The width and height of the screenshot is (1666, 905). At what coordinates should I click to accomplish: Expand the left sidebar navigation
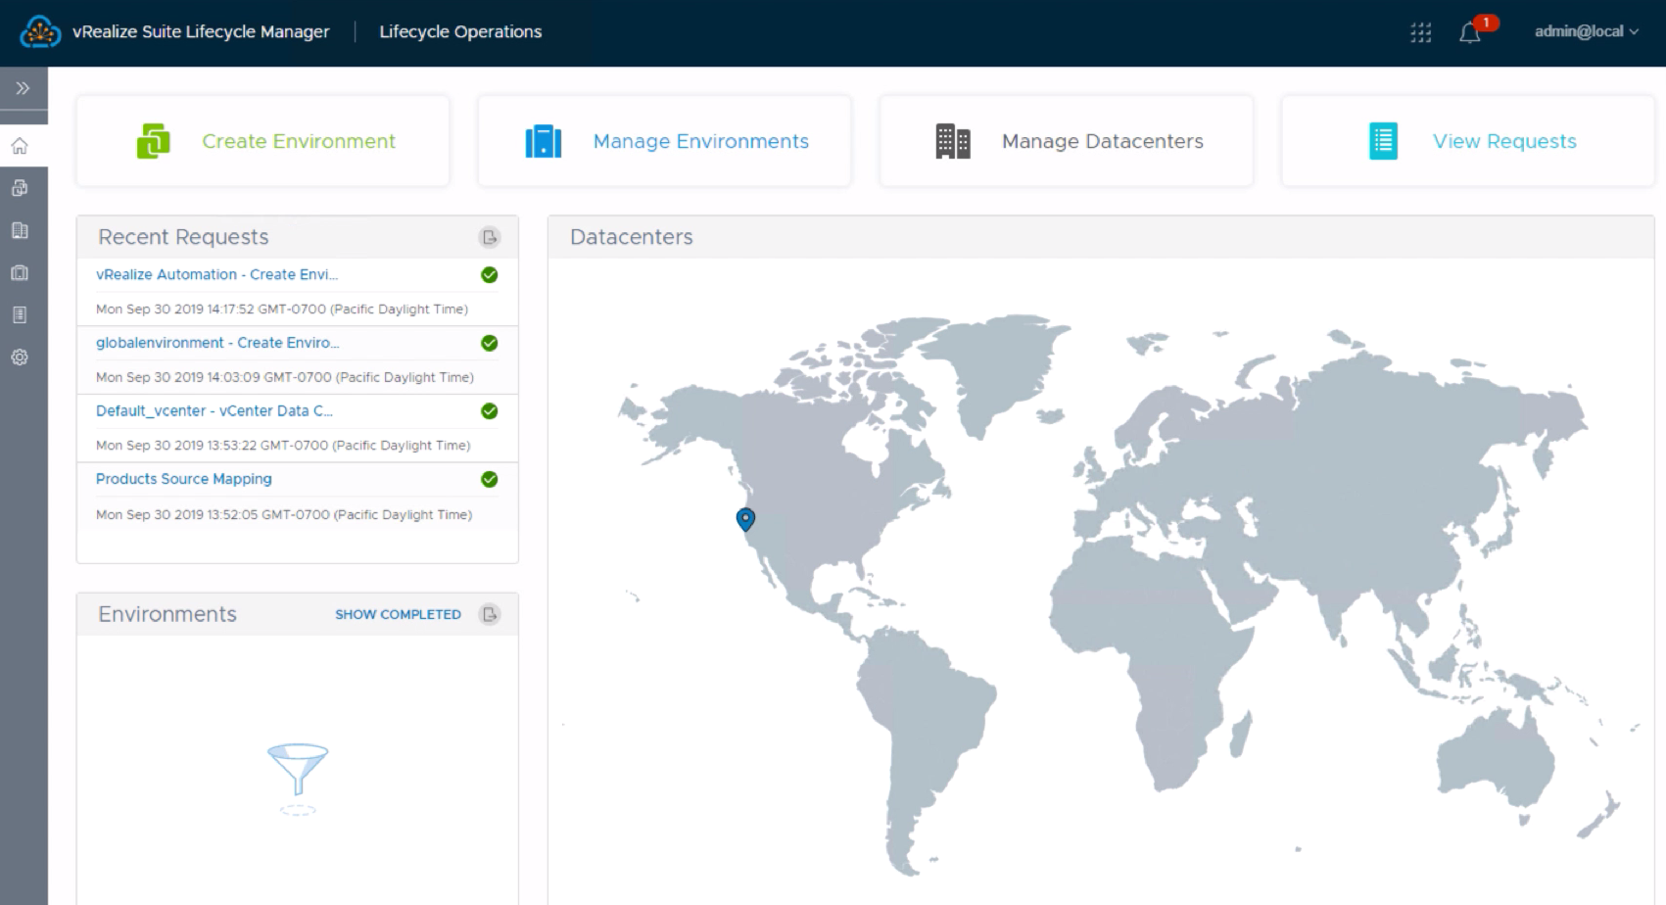click(x=23, y=88)
